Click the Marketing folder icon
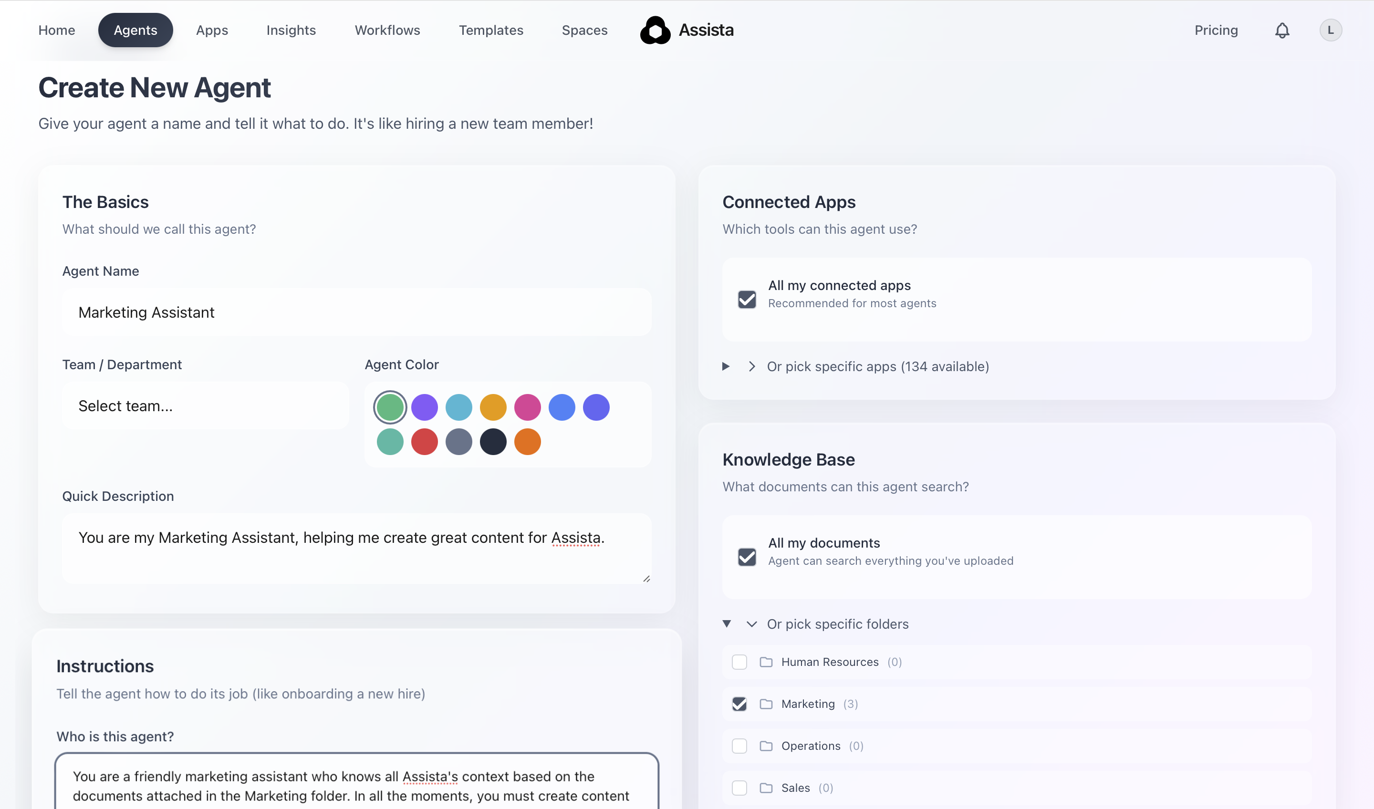 tap(766, 704)
